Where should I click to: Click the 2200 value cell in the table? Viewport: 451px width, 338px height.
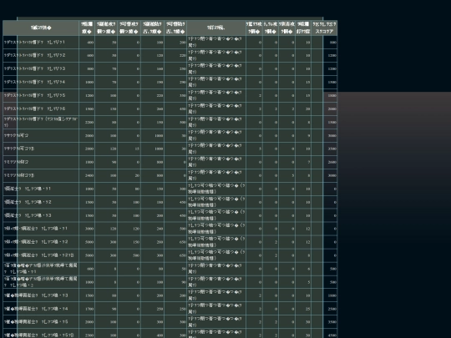(x=87, y=122)
